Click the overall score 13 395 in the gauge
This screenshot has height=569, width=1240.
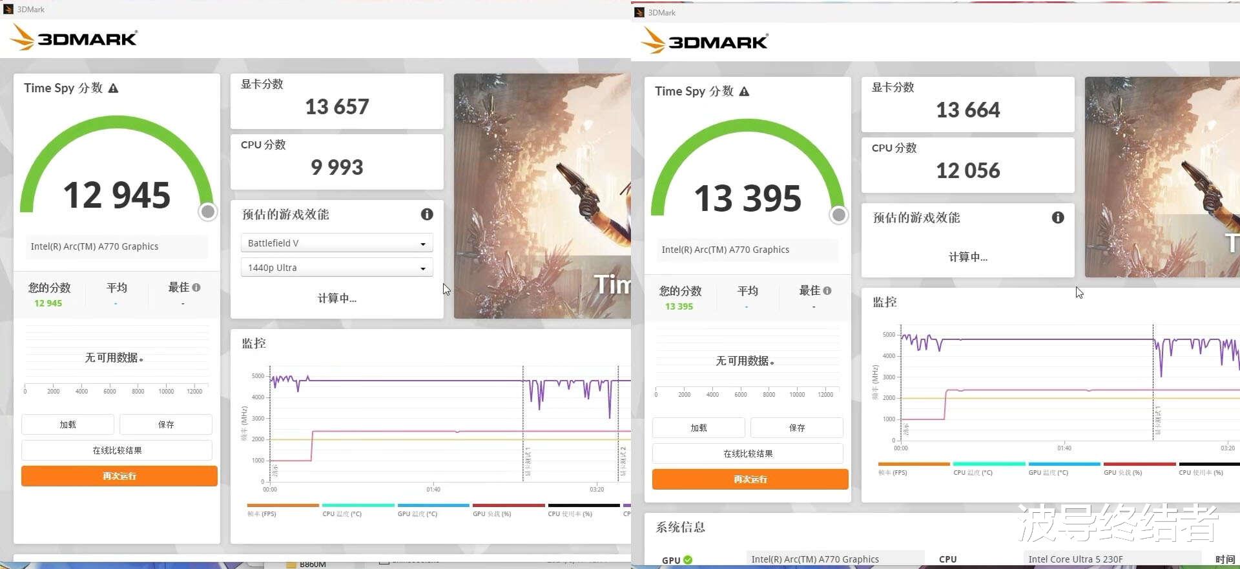[x=748, y=198]
